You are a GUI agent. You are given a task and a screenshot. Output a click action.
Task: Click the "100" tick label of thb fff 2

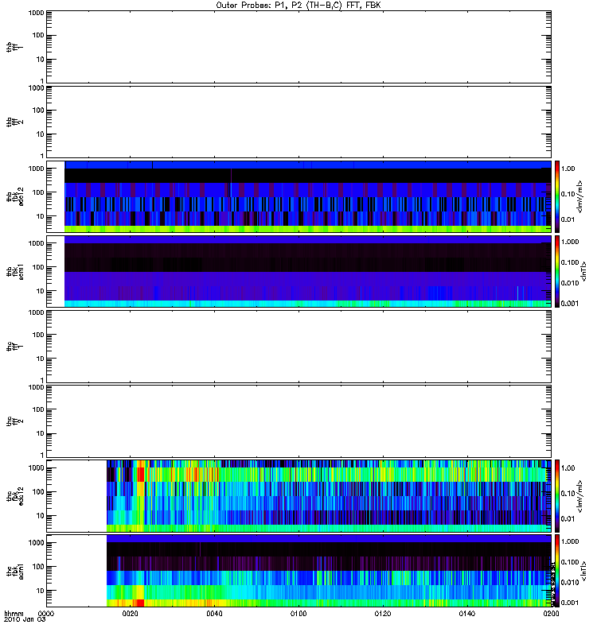[x=38, y=111]
